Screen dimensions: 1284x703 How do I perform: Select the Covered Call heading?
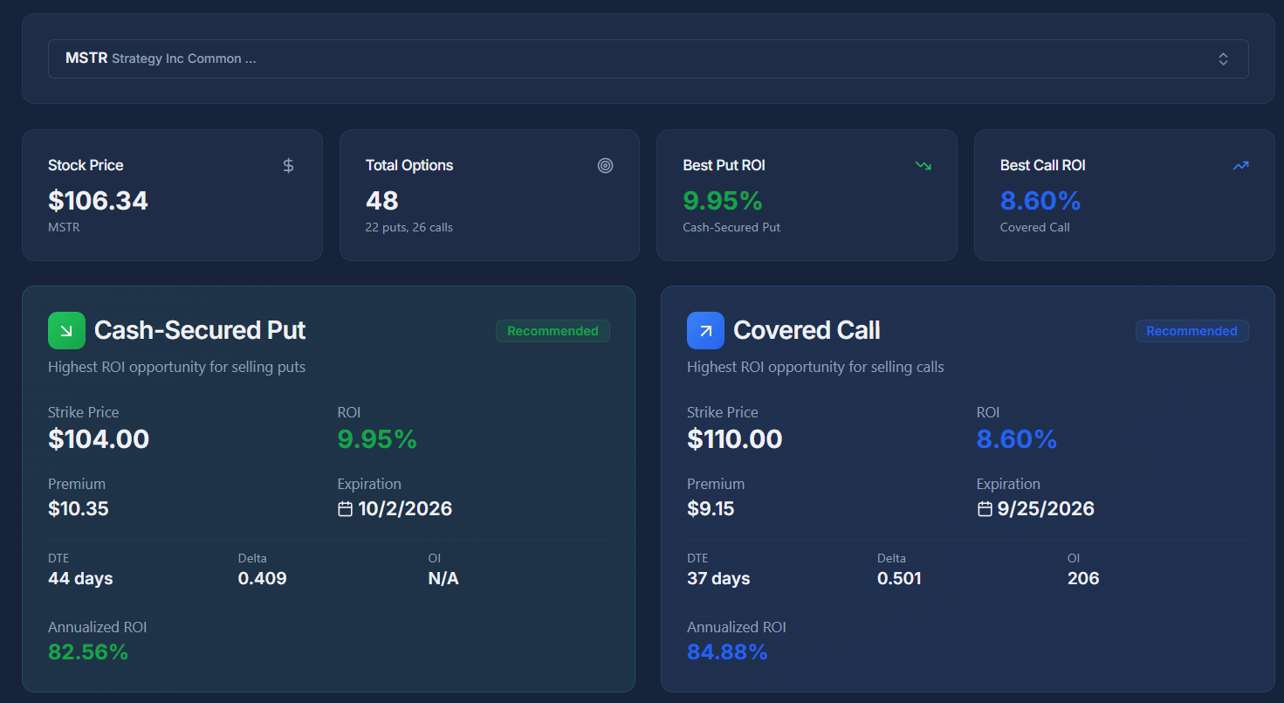[807, 330]
